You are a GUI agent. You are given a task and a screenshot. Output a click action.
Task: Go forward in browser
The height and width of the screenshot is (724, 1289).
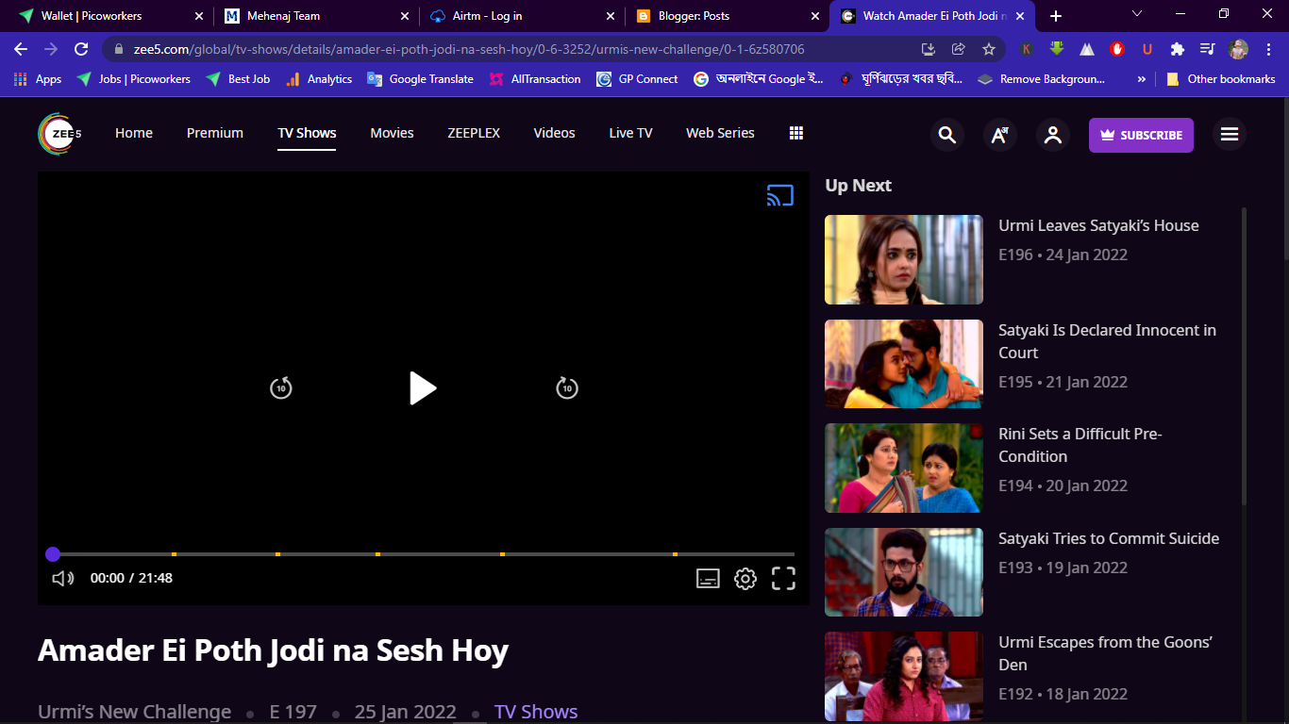(x=51, y=49)
